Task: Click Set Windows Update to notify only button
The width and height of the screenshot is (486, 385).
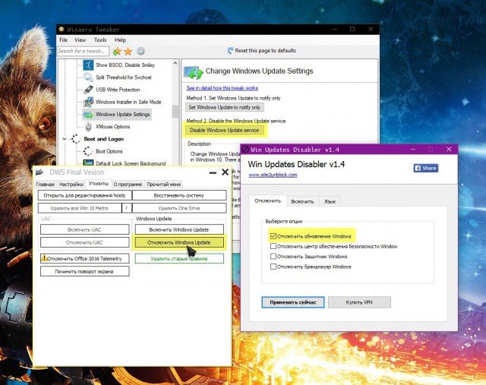Action: point(225,107)
